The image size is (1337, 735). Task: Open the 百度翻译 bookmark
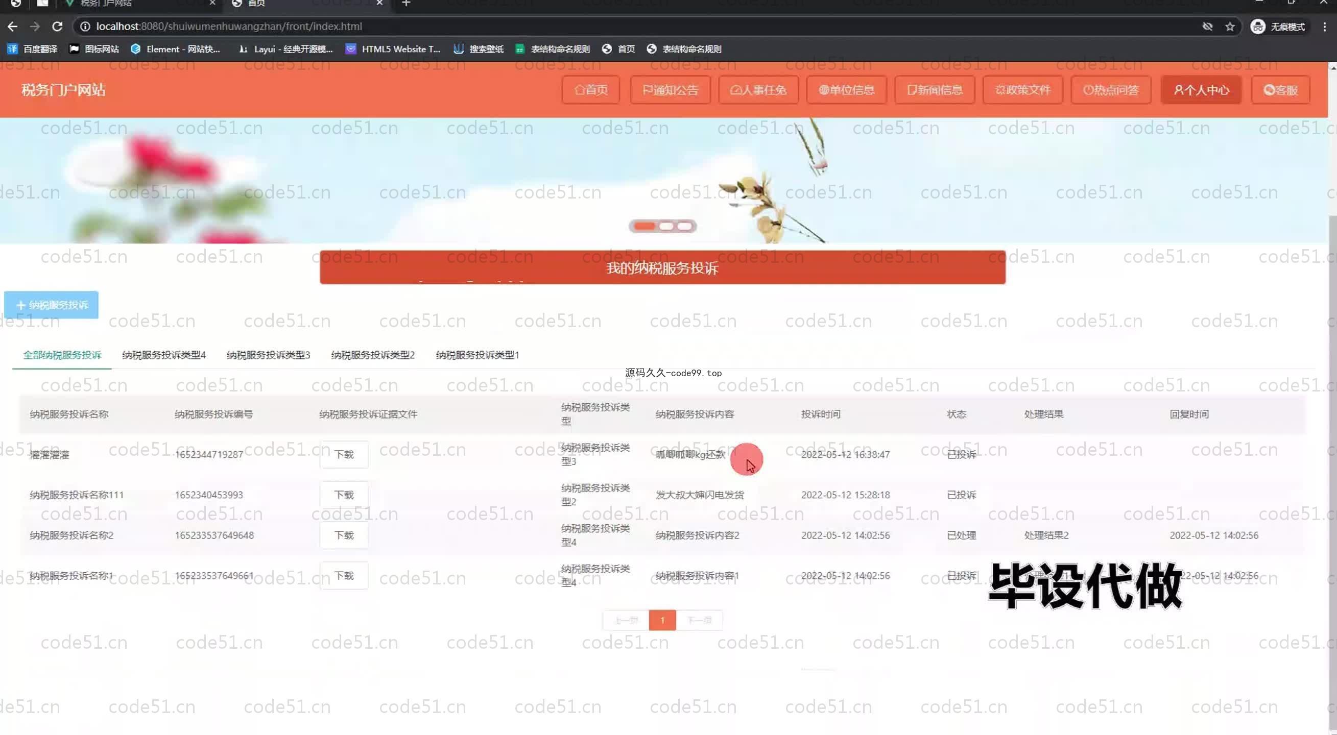[x=32, y=49]
